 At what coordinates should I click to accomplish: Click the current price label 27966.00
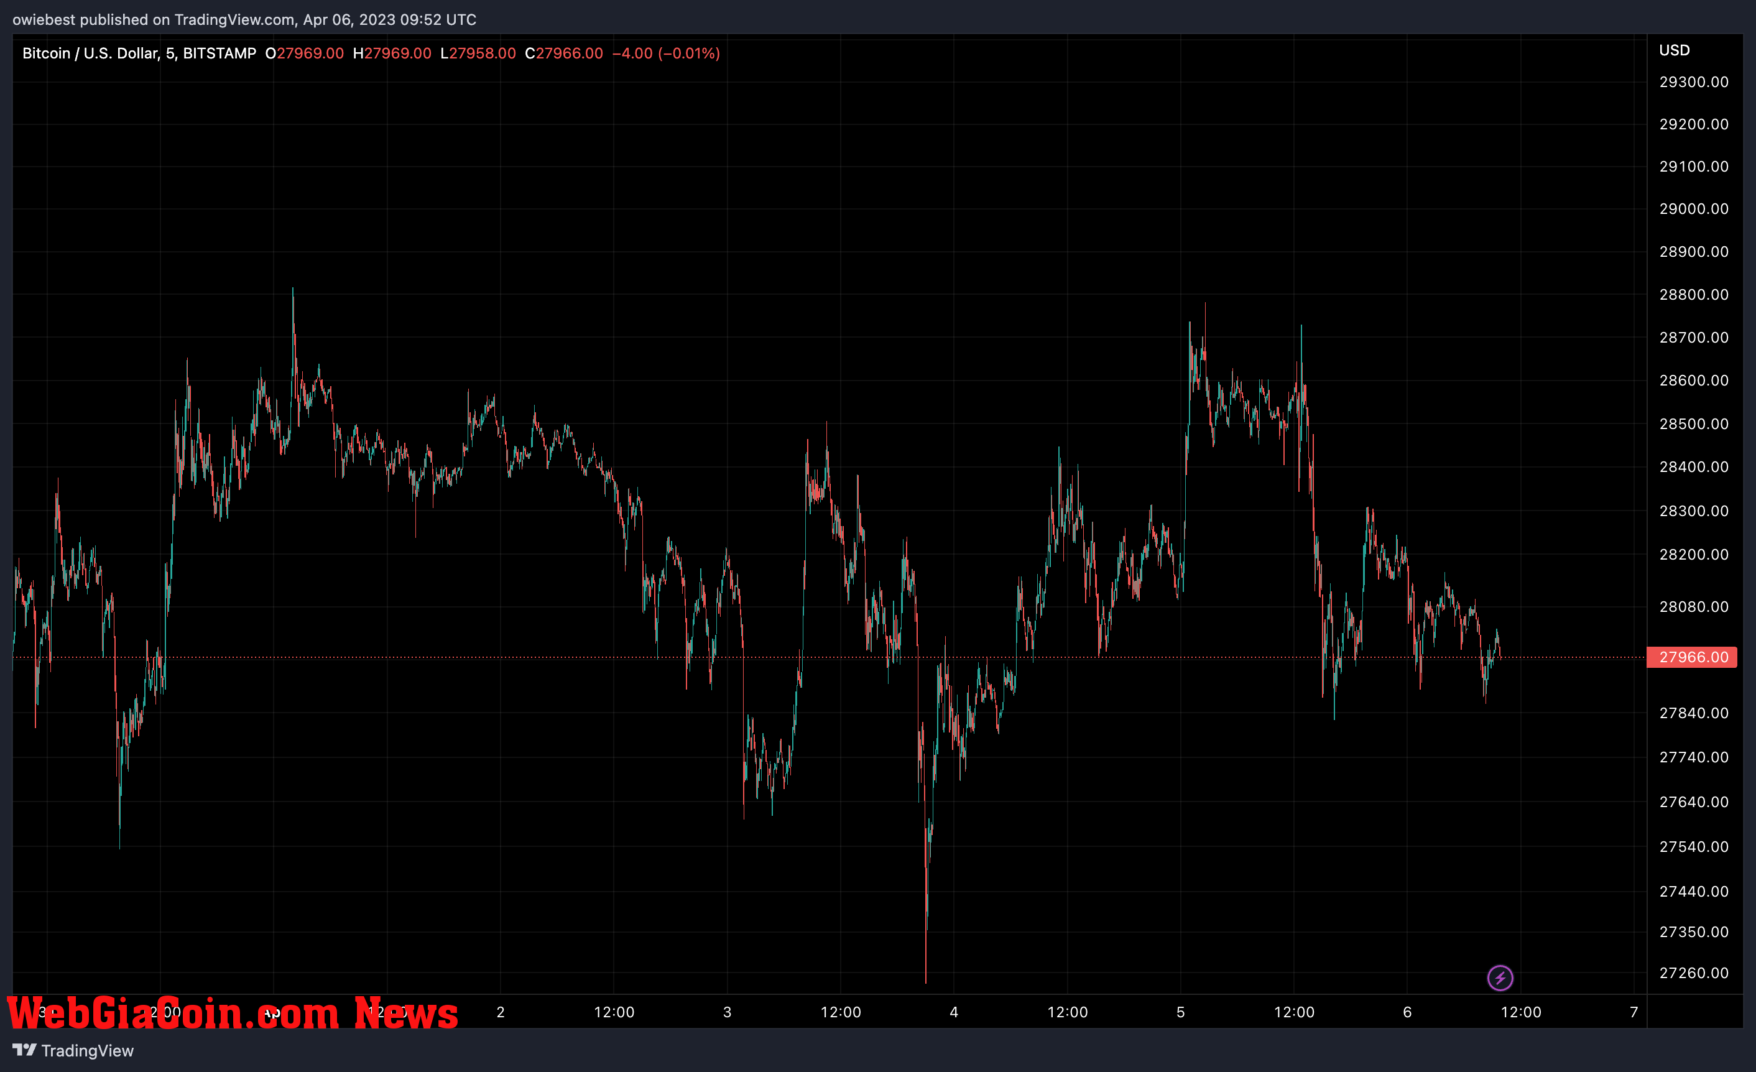pos(1692,657)
